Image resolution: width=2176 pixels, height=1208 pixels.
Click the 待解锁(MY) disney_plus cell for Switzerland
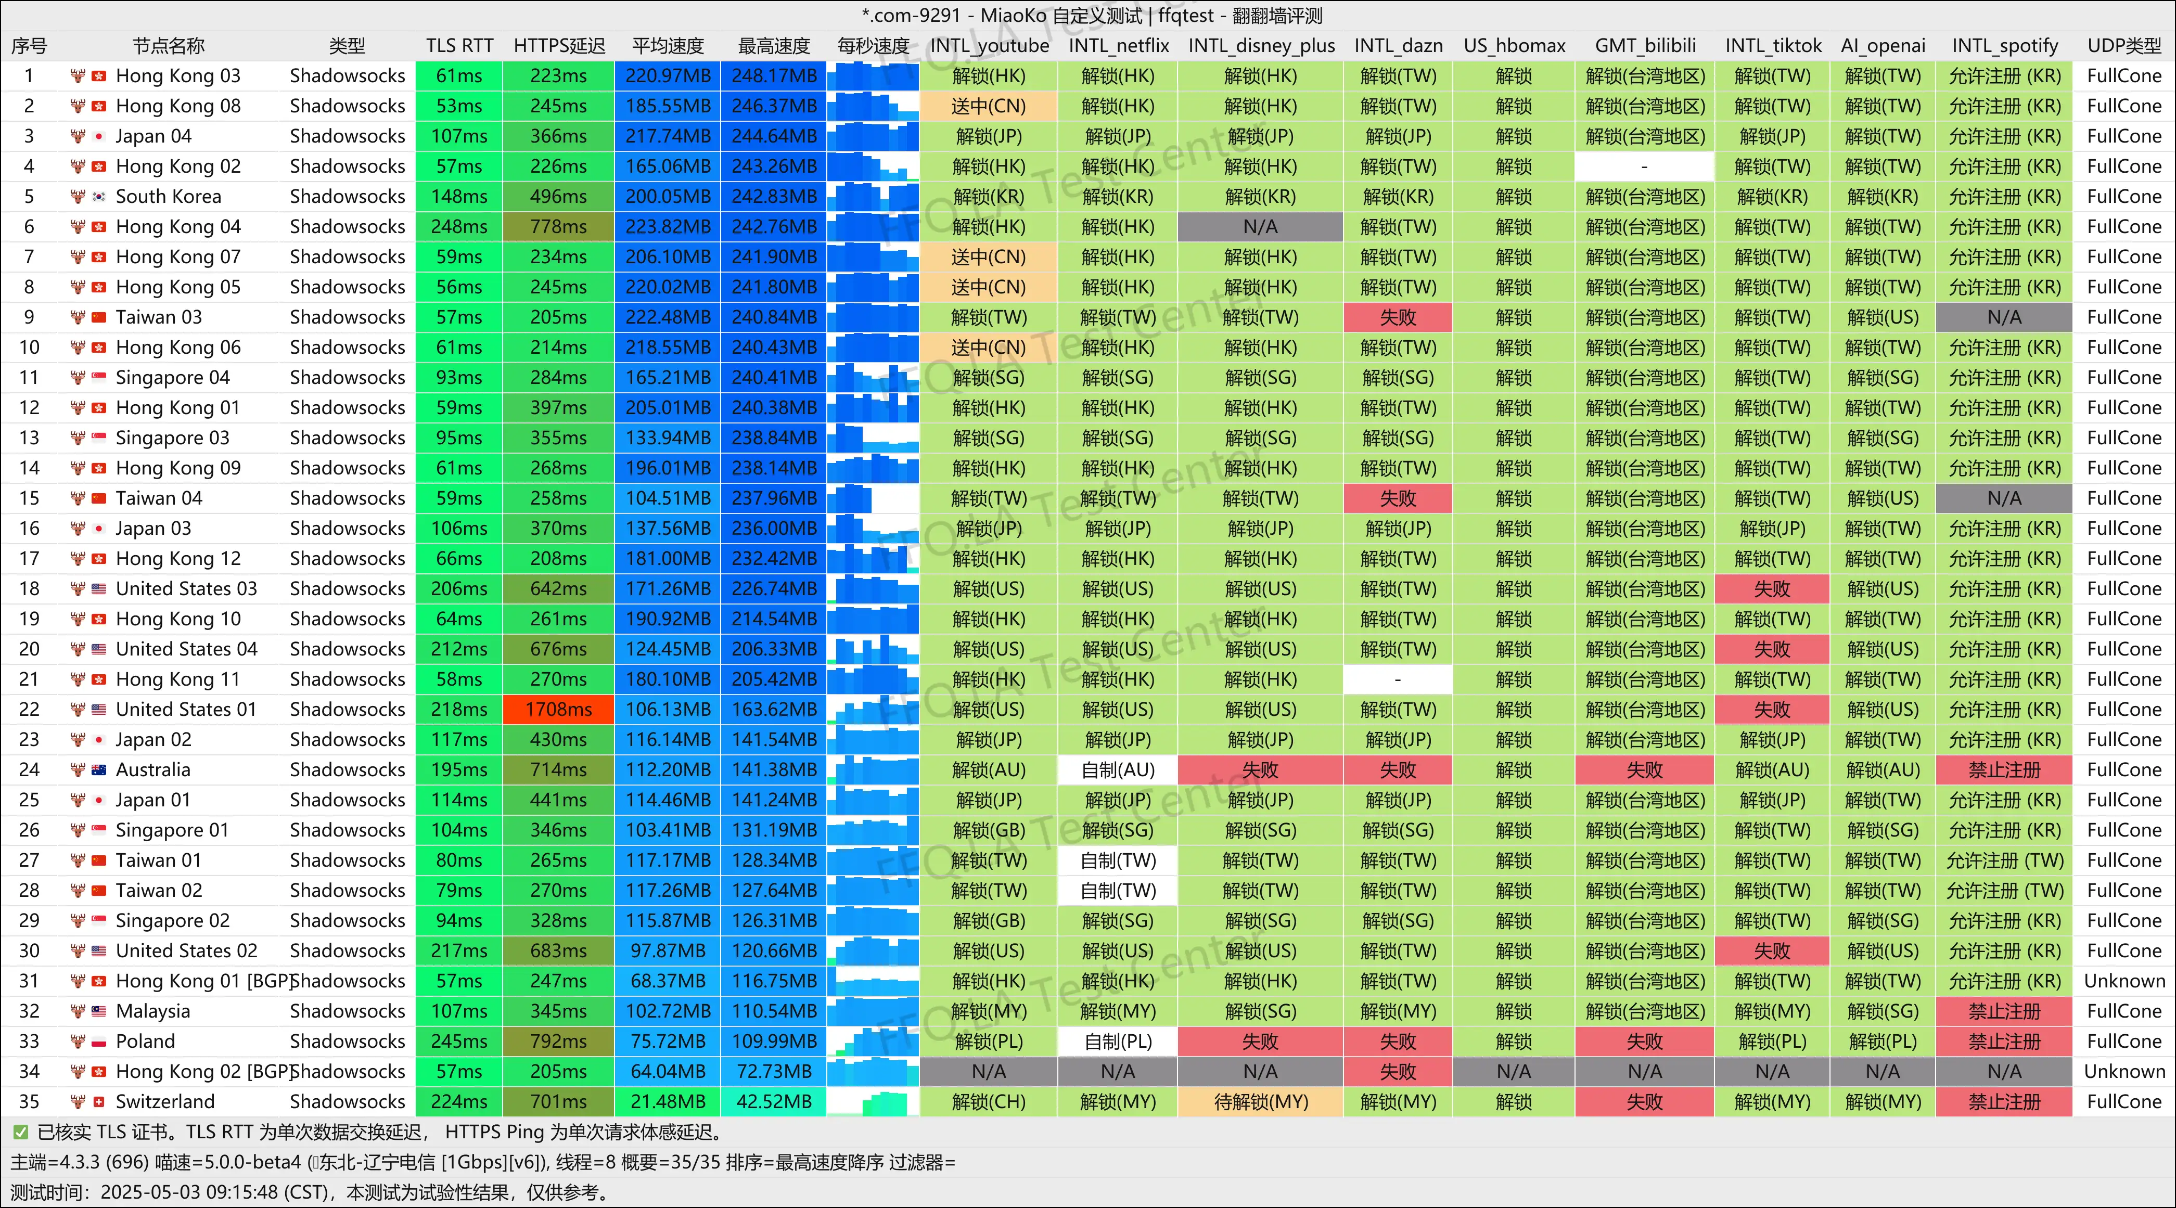[x=1260, y=1101]
